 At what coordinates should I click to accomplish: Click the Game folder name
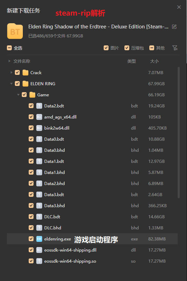tap(43, 95)
